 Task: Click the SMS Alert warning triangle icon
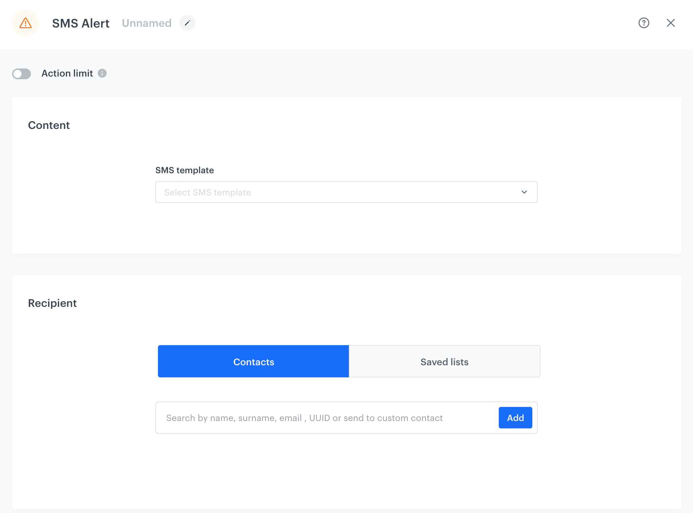25,23
